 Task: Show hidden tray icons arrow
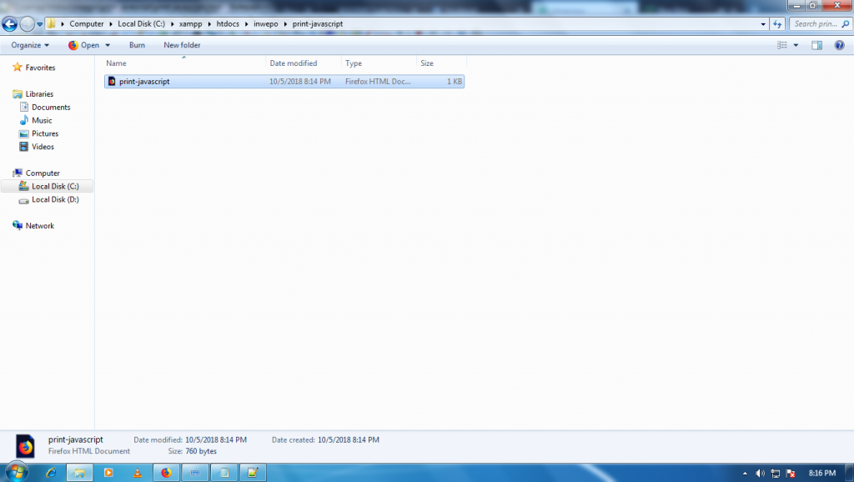[x=745, y=474]
